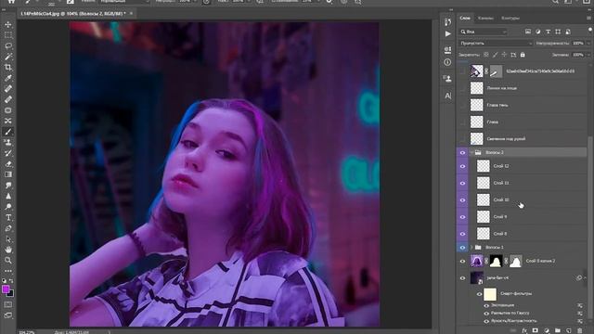Open the layer blend mode dropdown
The height and width of the screenshot is (334, 594).
point(496,44)
